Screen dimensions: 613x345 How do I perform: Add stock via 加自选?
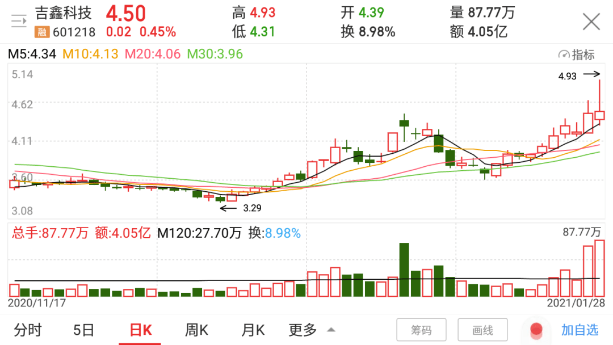pos(580,330)
